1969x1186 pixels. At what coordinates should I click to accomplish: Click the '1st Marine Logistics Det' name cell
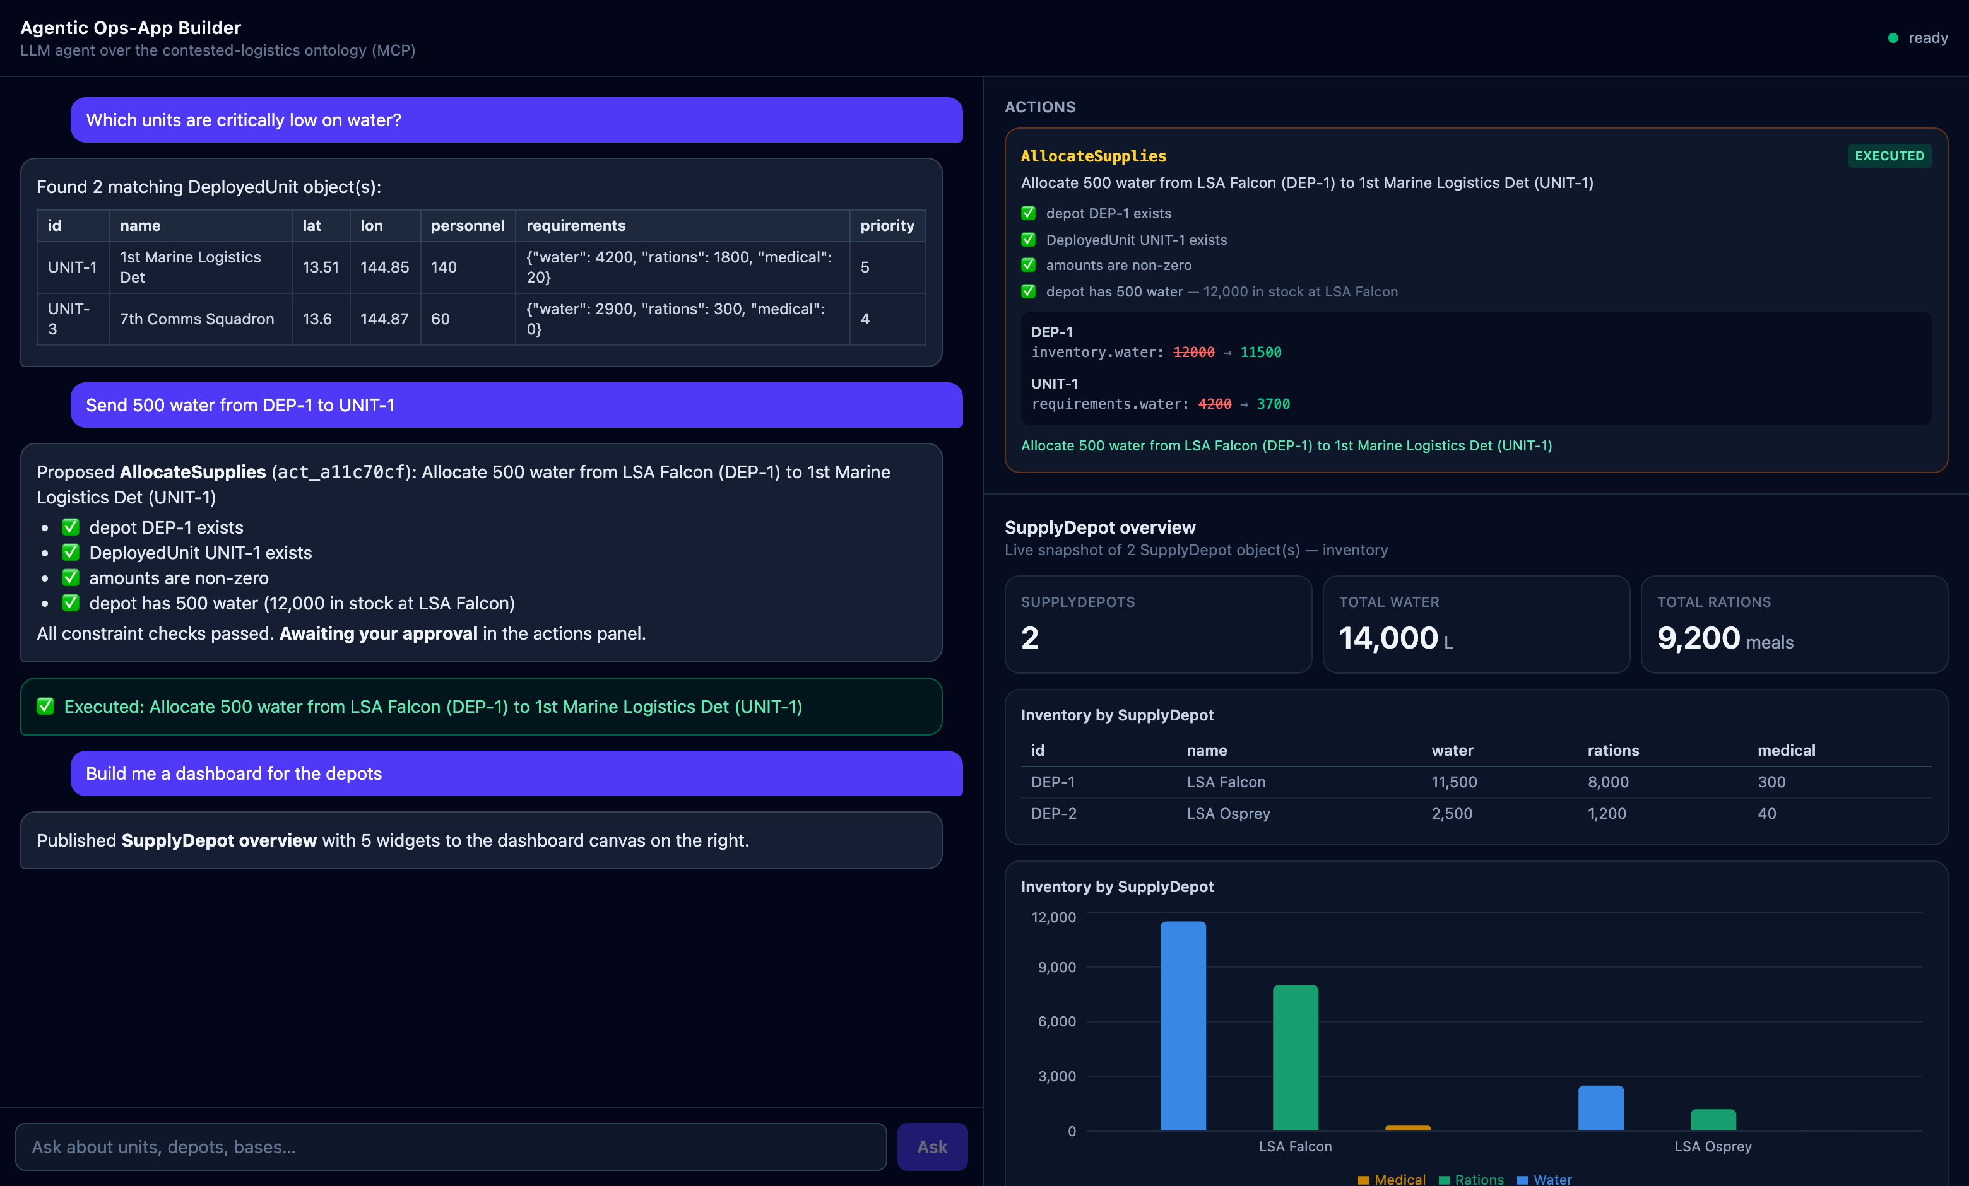pos(200,267)
